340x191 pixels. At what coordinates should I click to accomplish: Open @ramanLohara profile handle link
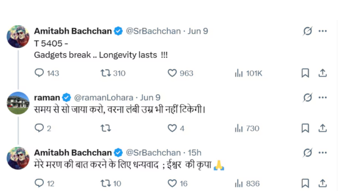point(104,98)
